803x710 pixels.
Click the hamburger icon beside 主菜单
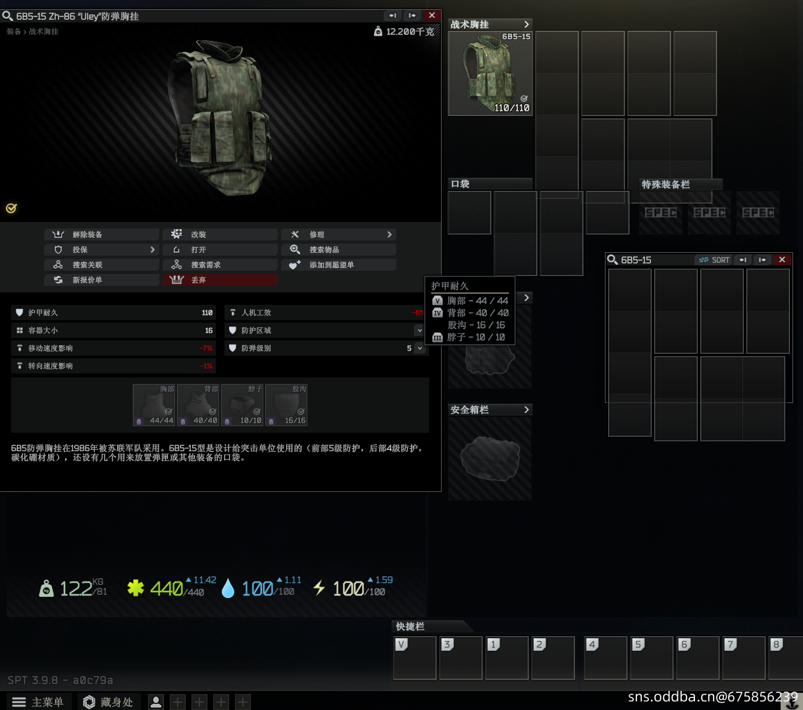pyautogui.click(x=19, y=702)
